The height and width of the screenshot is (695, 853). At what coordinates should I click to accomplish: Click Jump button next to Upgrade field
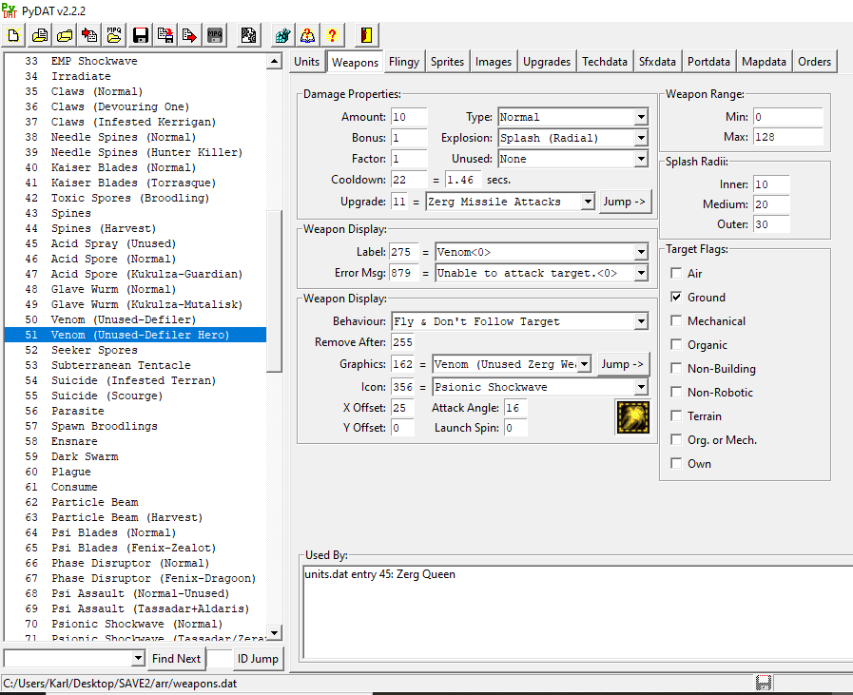[x=624, y=202]
